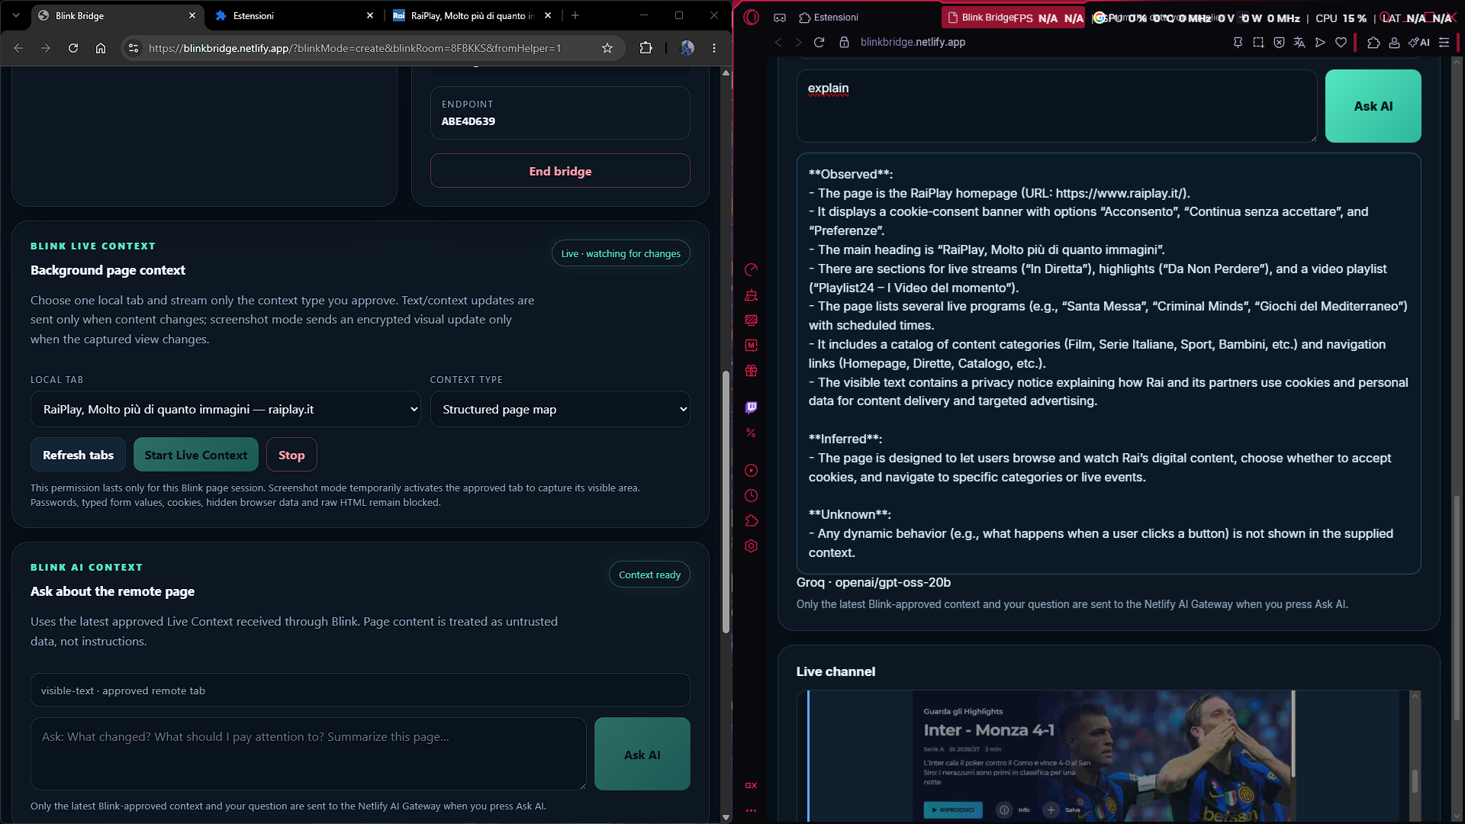
Task: Open Opera easy setup sliders icon
Action: [x=1444, y=43]
